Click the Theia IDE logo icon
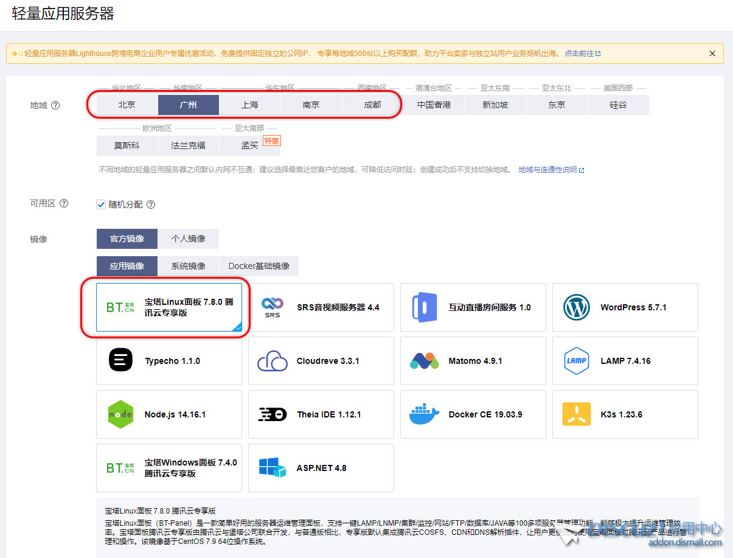This screenshot has width=733, height=558. (273, 414)
